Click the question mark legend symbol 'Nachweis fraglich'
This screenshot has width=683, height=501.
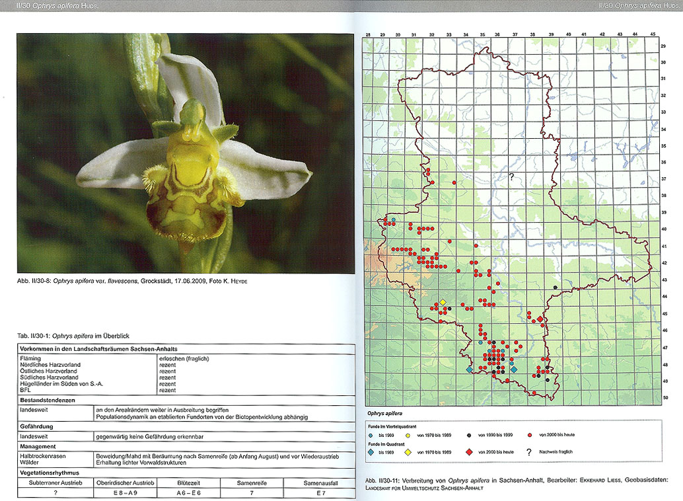pyautogui.click(x=529, y=452)
